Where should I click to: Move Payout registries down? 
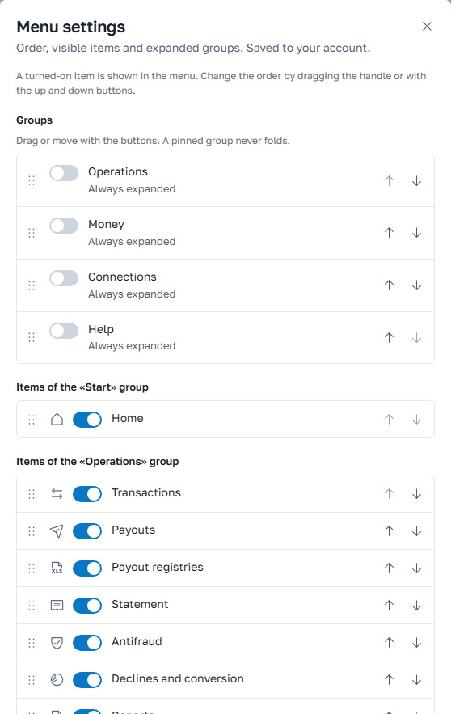[x=416, y=568]
